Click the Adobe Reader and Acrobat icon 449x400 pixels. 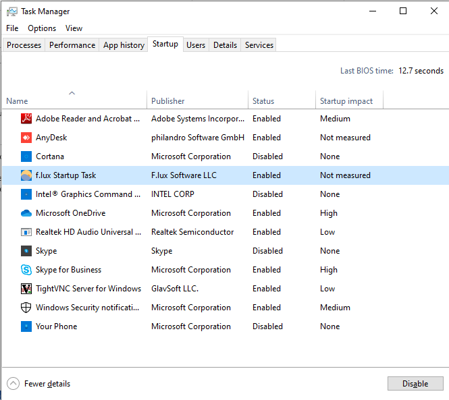click(x=26, y=119)
